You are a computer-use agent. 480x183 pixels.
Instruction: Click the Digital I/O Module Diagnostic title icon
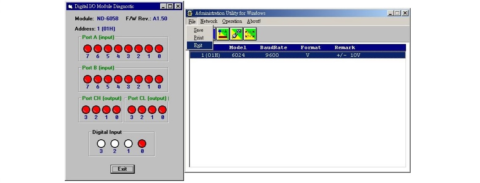(70, 6)
